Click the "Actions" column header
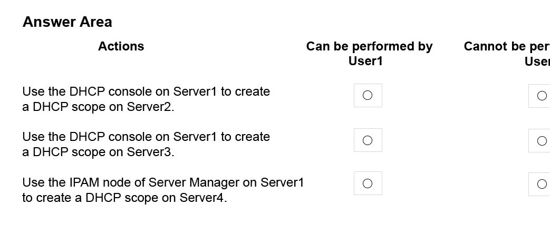Viewport: 550px width, 235px height. tap(121, 46)
